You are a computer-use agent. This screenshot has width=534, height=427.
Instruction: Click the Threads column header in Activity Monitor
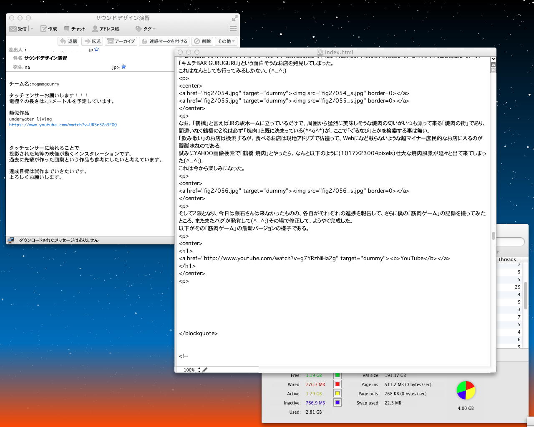[509, 259]
